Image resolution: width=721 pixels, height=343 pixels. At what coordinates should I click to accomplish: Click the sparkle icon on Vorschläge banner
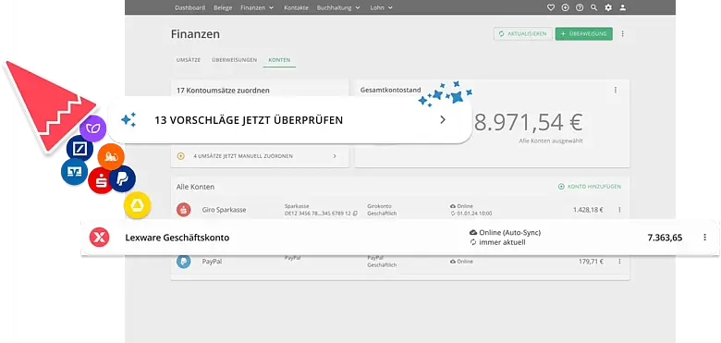[x=128, y=120]
